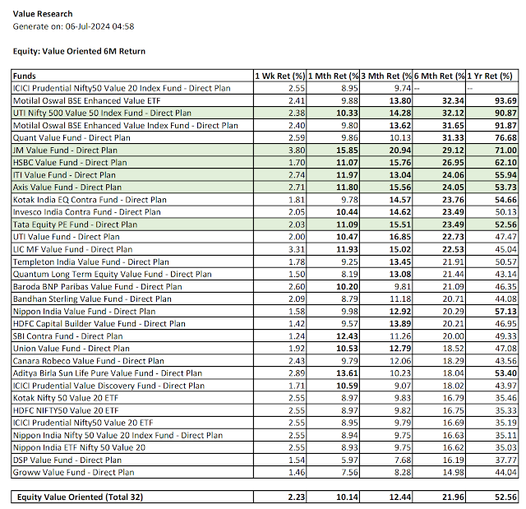
Task: Select 'LIC MF Value Fund - Direct Plan' cell
Action: 132,249
